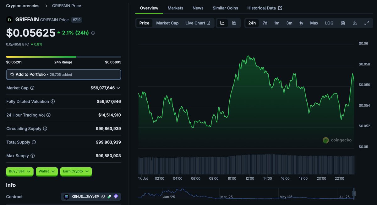Open the Buy / Sell dropdown
This screenshot has width=377, height=205.
pos(20,171)
